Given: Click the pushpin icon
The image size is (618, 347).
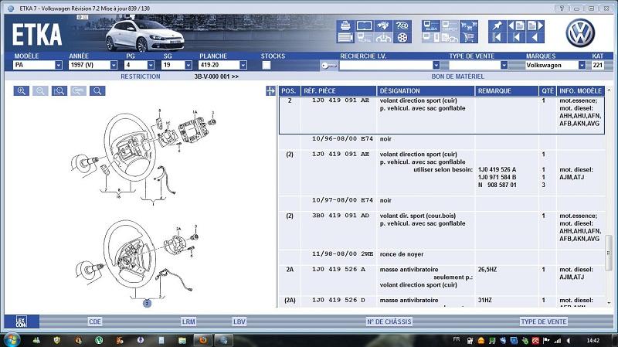Looking at the screenshot, I should (497, 26).
